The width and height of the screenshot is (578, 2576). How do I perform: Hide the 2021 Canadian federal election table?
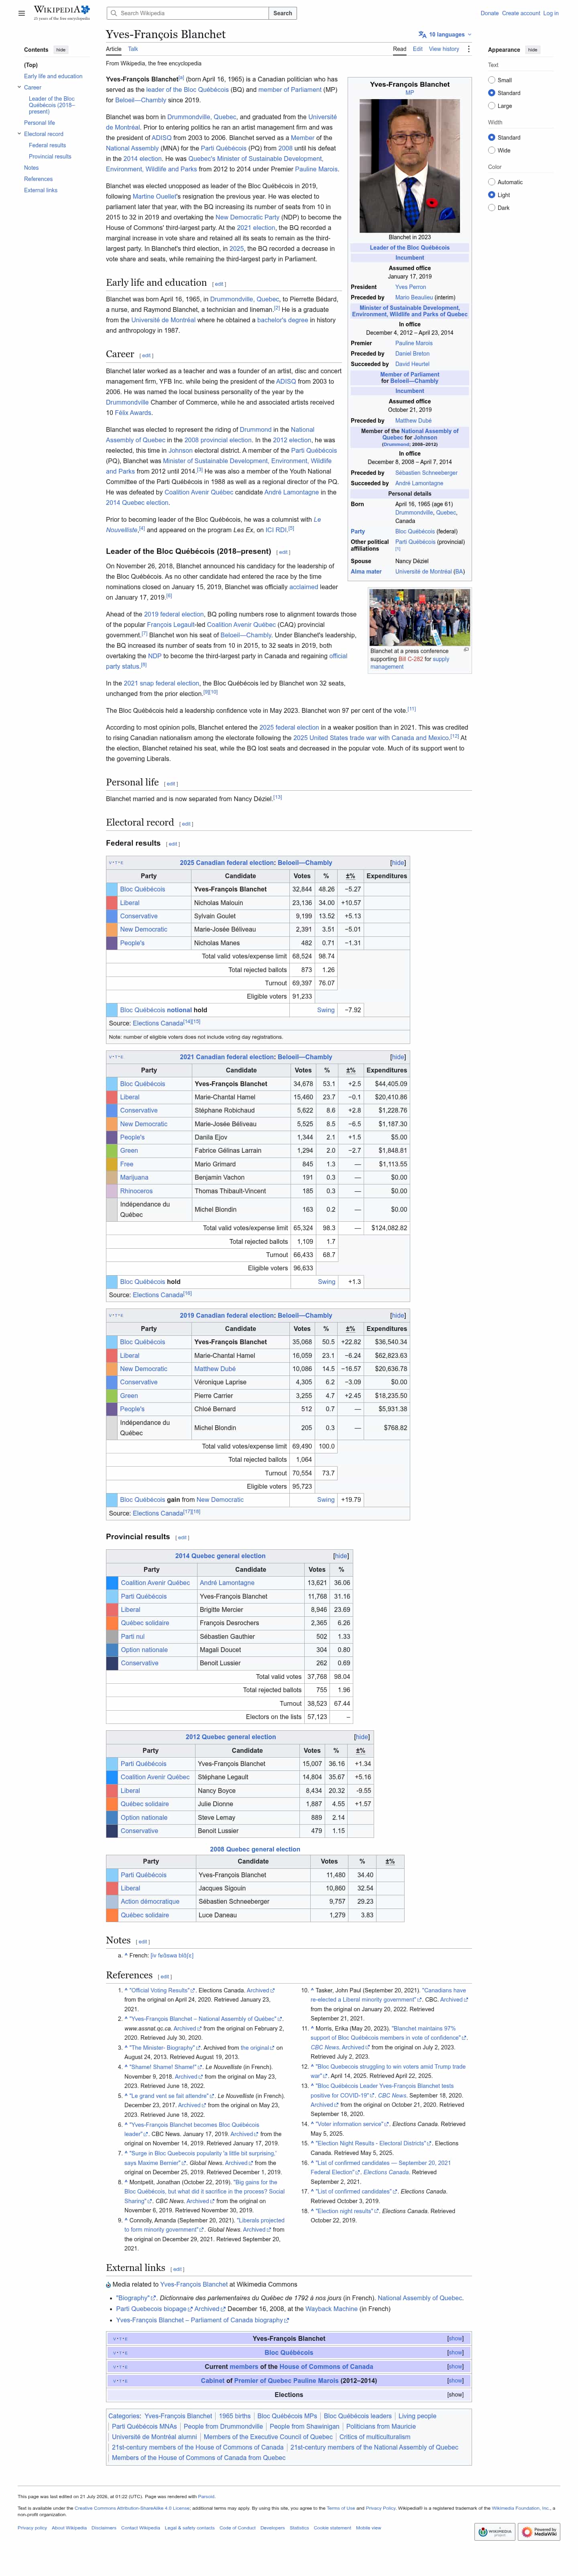(398, 1057)
